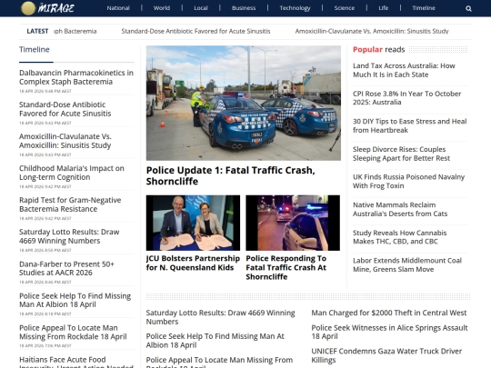
Task: Open Rapid Test for Gram-Negative article
Action: (70, 204)
